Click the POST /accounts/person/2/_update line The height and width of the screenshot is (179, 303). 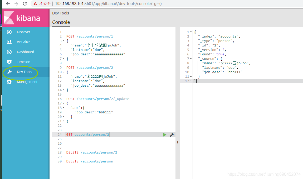[x=98, y=99]
